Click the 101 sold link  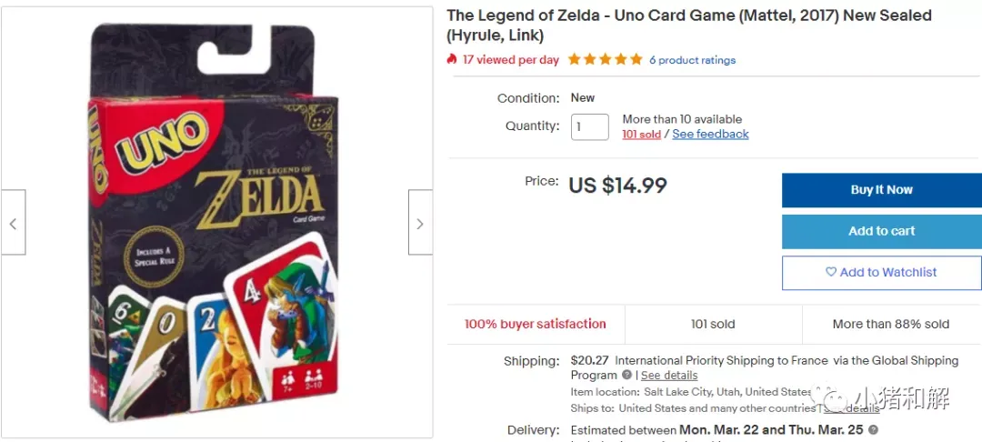pos(641,134)
